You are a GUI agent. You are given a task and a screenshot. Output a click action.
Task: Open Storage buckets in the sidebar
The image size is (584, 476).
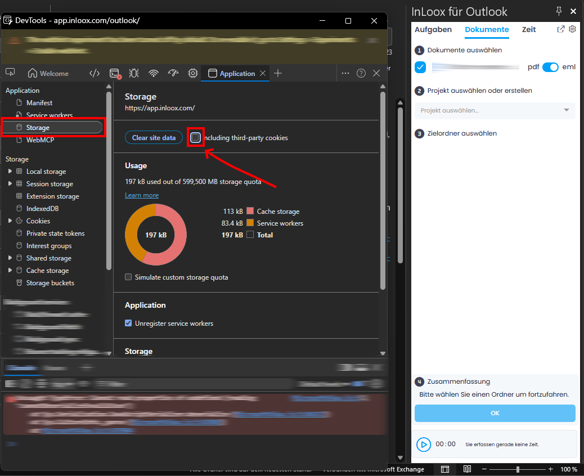coord(50,283)
